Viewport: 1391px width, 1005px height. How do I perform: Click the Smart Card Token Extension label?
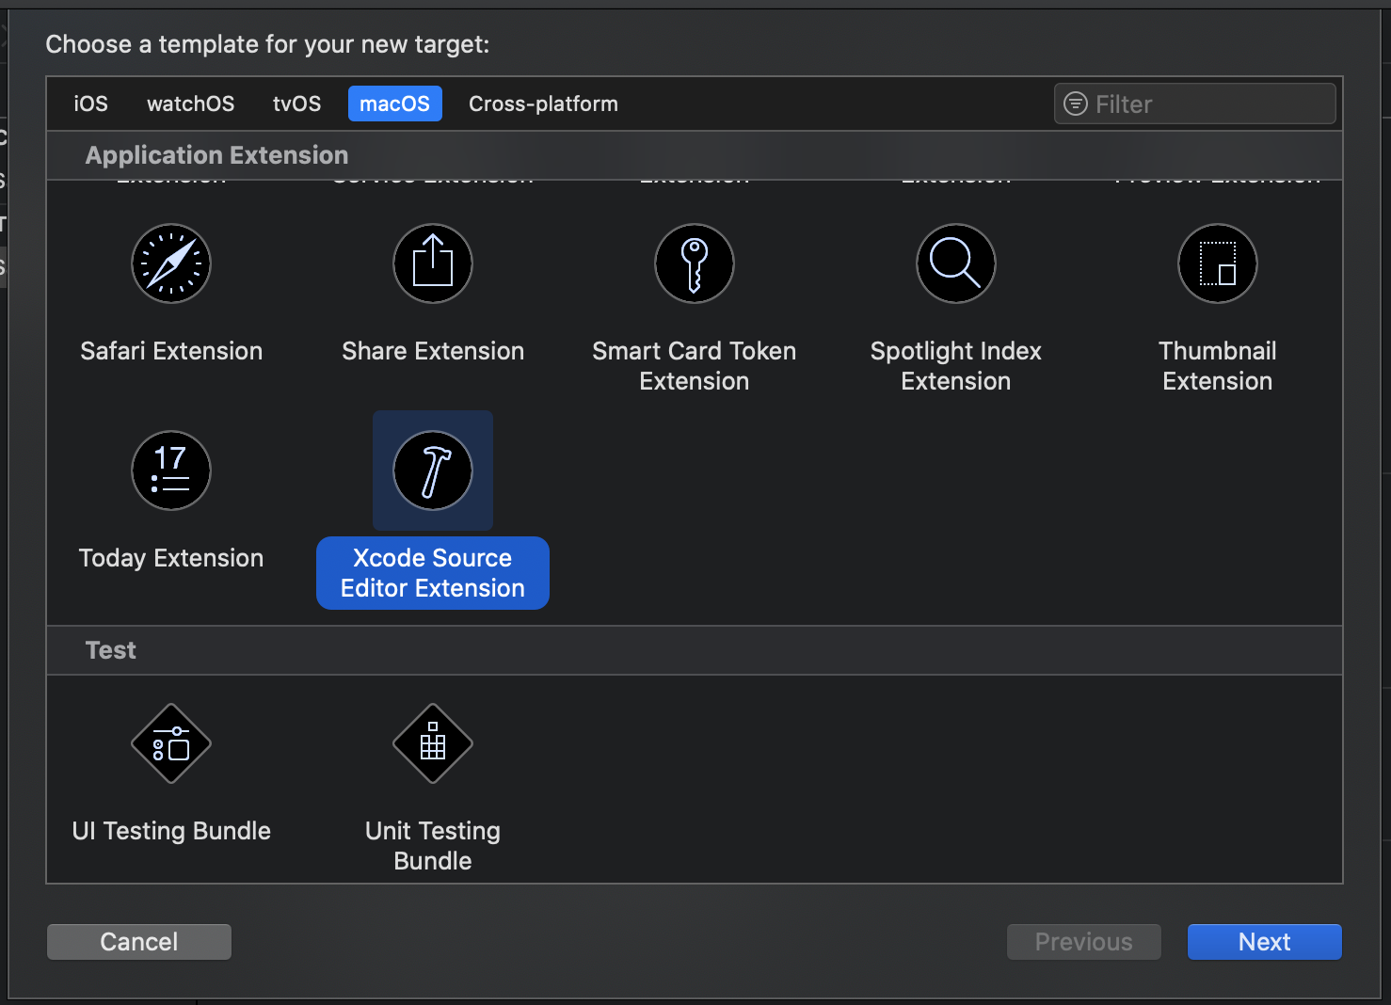pyautogui.click(x=695, y=366)
